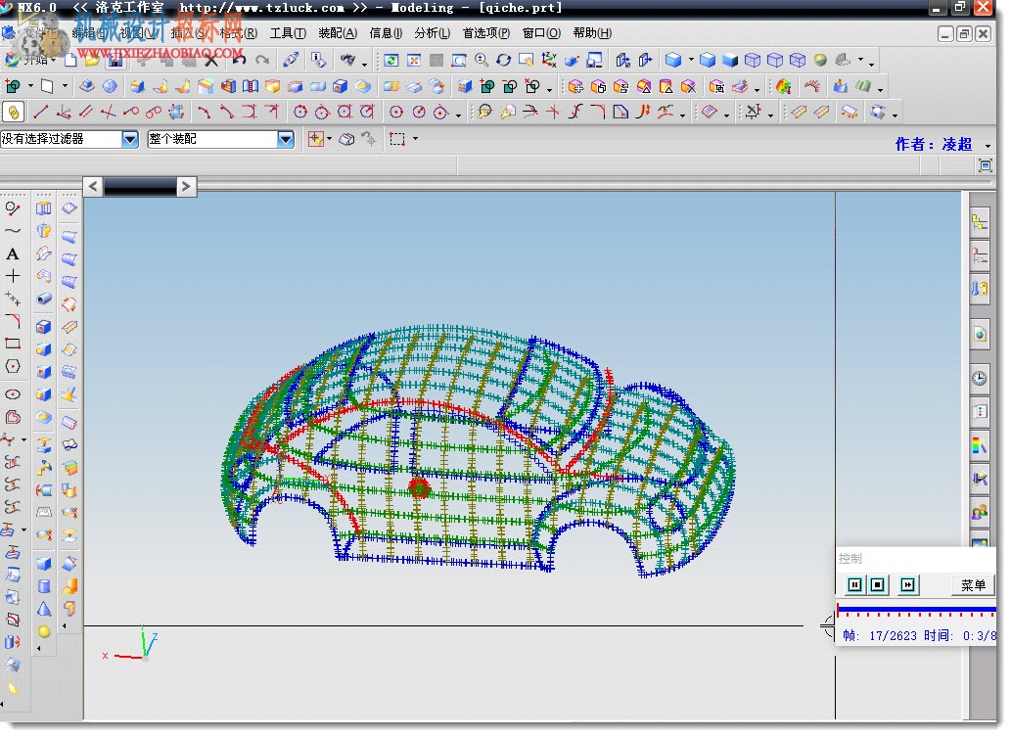Step forward in the 控制 panel
The width and height of the screenshot is (1011, 737).
(908, 585)
